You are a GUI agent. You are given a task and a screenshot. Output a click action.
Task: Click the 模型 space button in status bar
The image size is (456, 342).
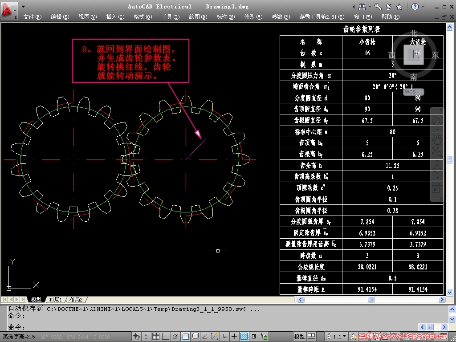pyautogui.click(x=299, y=337)
